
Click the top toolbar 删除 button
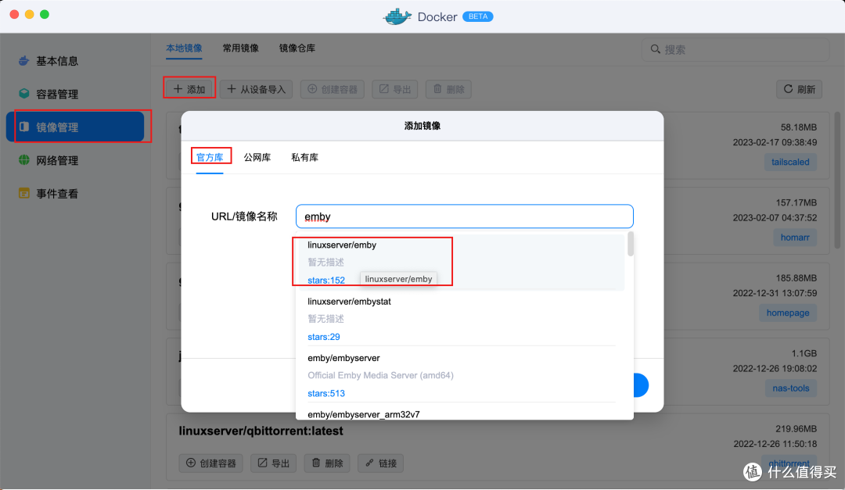pos(448,89)
